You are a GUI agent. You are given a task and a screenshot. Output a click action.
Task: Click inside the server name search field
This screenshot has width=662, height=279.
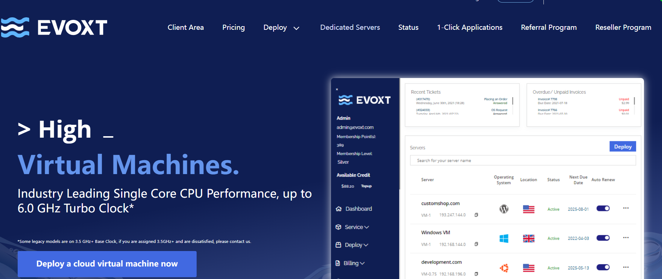click(523, 160)
